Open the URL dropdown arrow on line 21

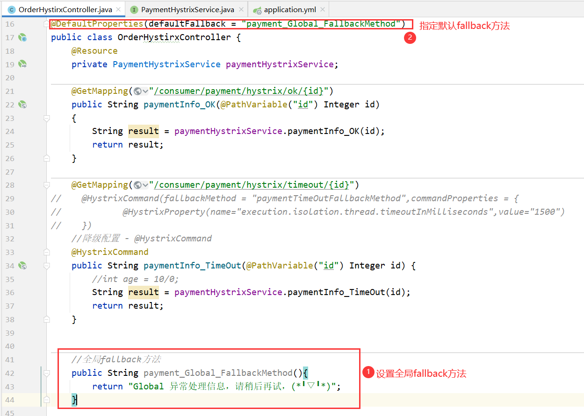(x=145, y=91)
